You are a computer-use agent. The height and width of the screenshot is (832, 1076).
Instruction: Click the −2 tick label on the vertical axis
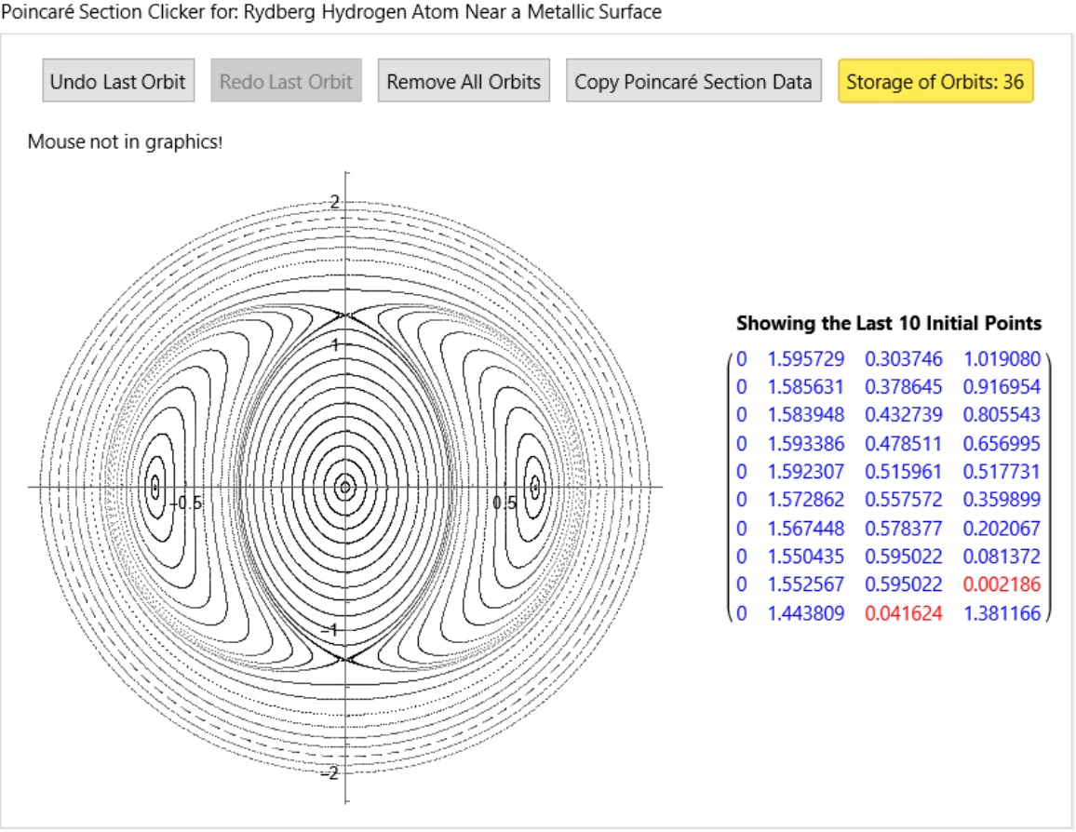pyautogui.click(x=330, y=772)
